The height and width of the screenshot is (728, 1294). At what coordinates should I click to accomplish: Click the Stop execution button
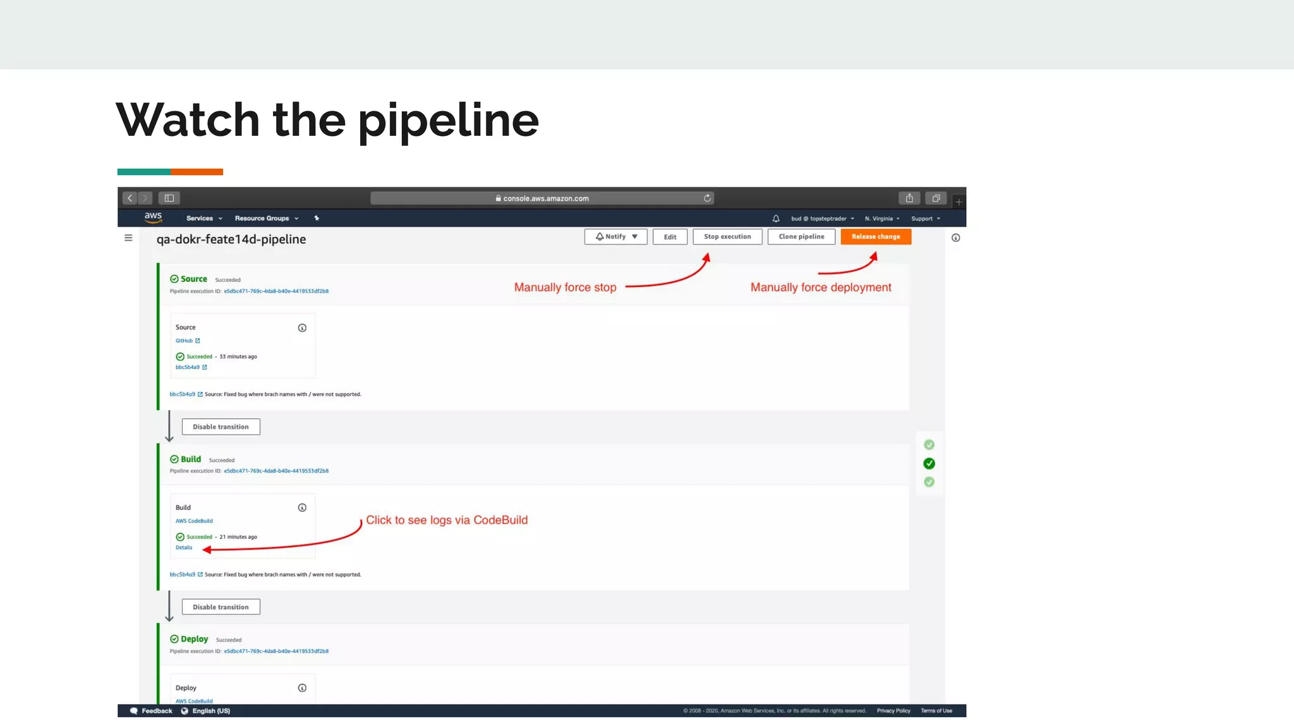(x=727, y=236)
